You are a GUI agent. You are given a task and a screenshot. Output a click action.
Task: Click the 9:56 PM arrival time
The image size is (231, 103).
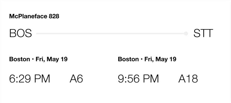point(138,79)
